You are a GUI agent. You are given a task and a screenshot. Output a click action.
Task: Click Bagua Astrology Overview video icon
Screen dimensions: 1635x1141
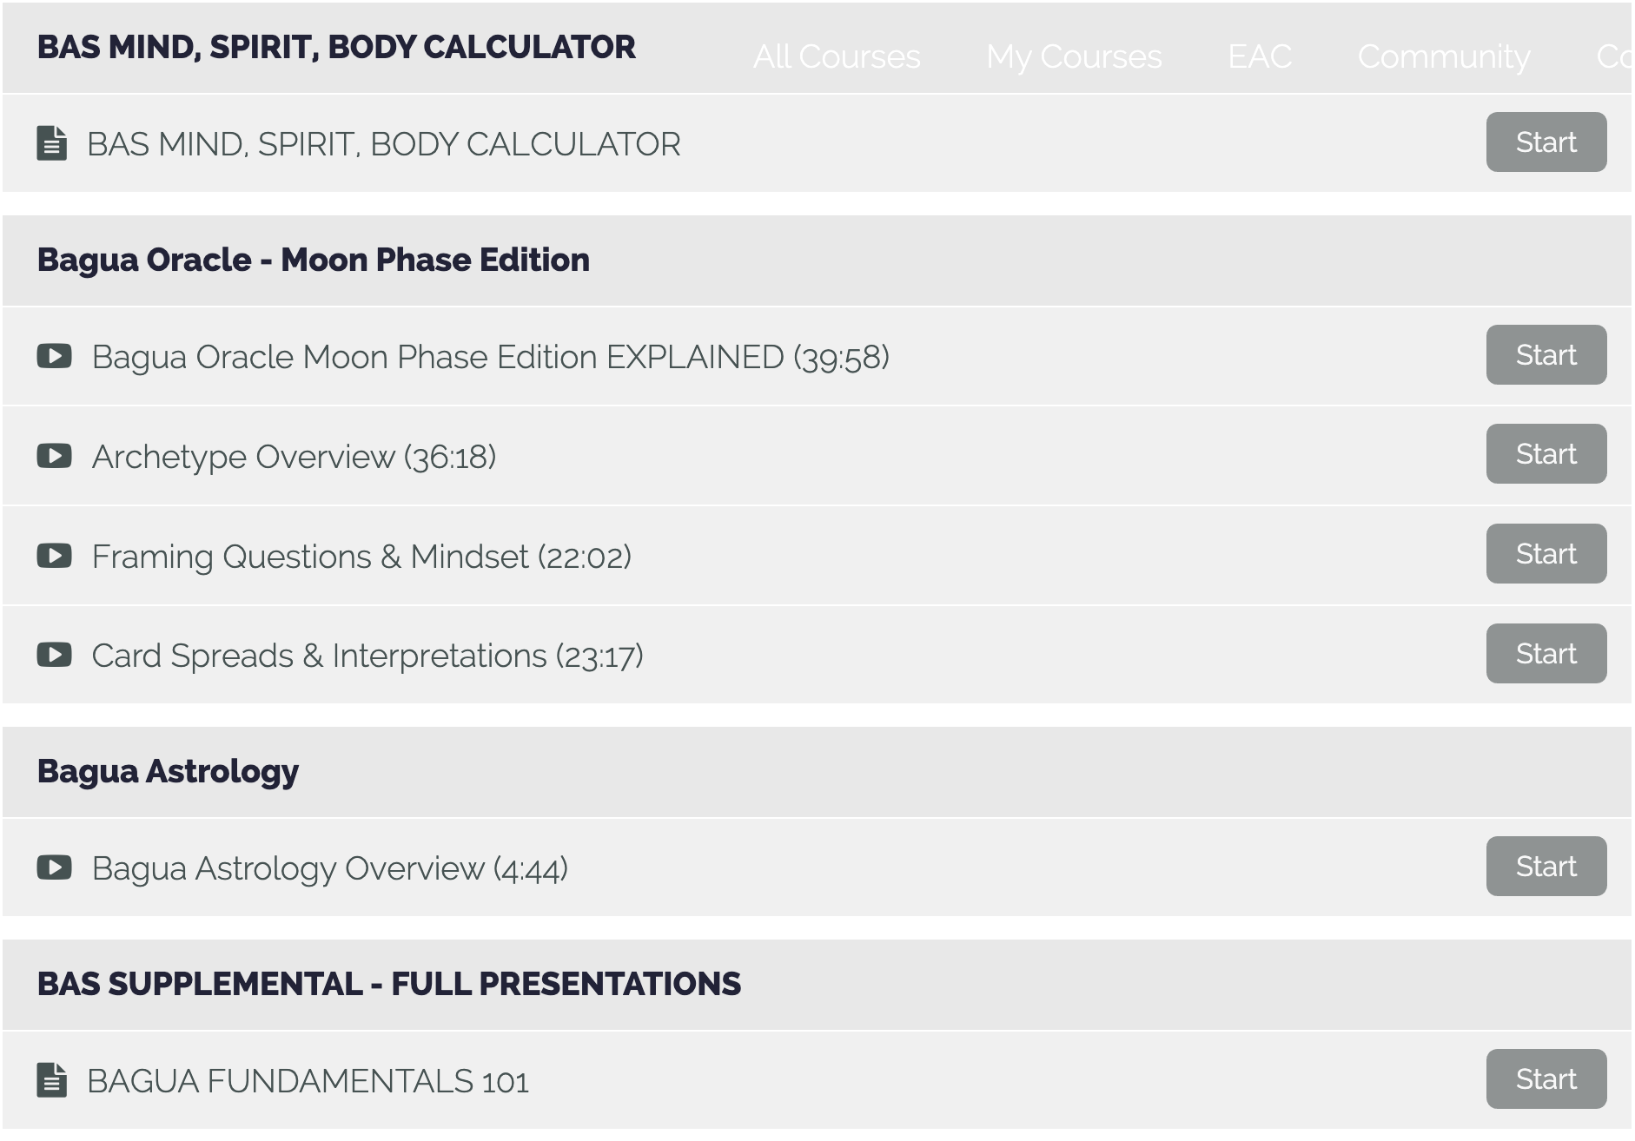click(x=54, y=867)
